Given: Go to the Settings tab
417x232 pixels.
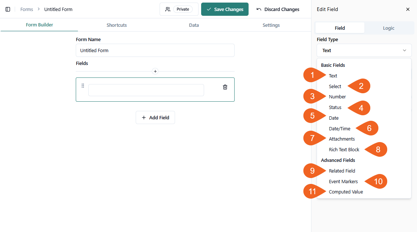Looking at the screenshot, I should pos(271,25).
